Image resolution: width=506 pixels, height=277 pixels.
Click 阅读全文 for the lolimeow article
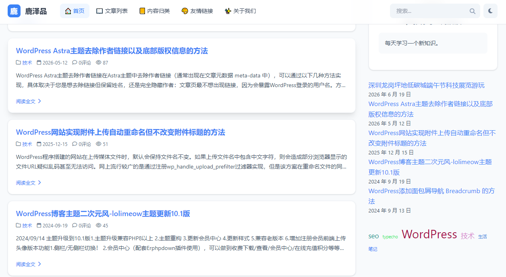26,264
